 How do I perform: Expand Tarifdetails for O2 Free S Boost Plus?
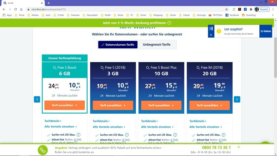pyautogui.click(x=149, y=121)
